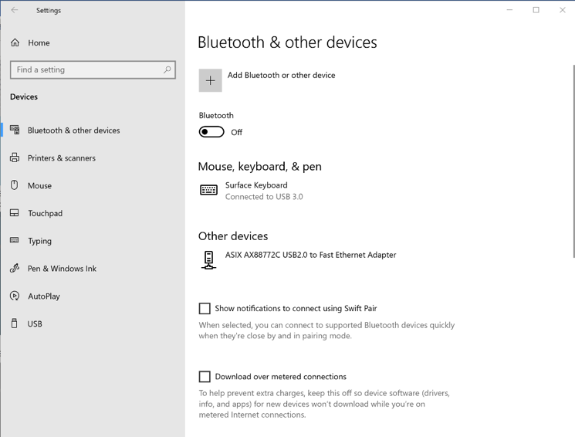Click the Typing keyboard icon in the sidebar

pos(15,240)
